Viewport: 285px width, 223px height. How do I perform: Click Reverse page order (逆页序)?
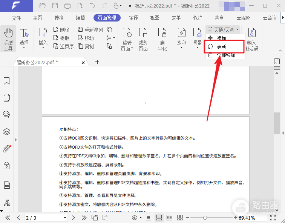[x=63, y=46]
